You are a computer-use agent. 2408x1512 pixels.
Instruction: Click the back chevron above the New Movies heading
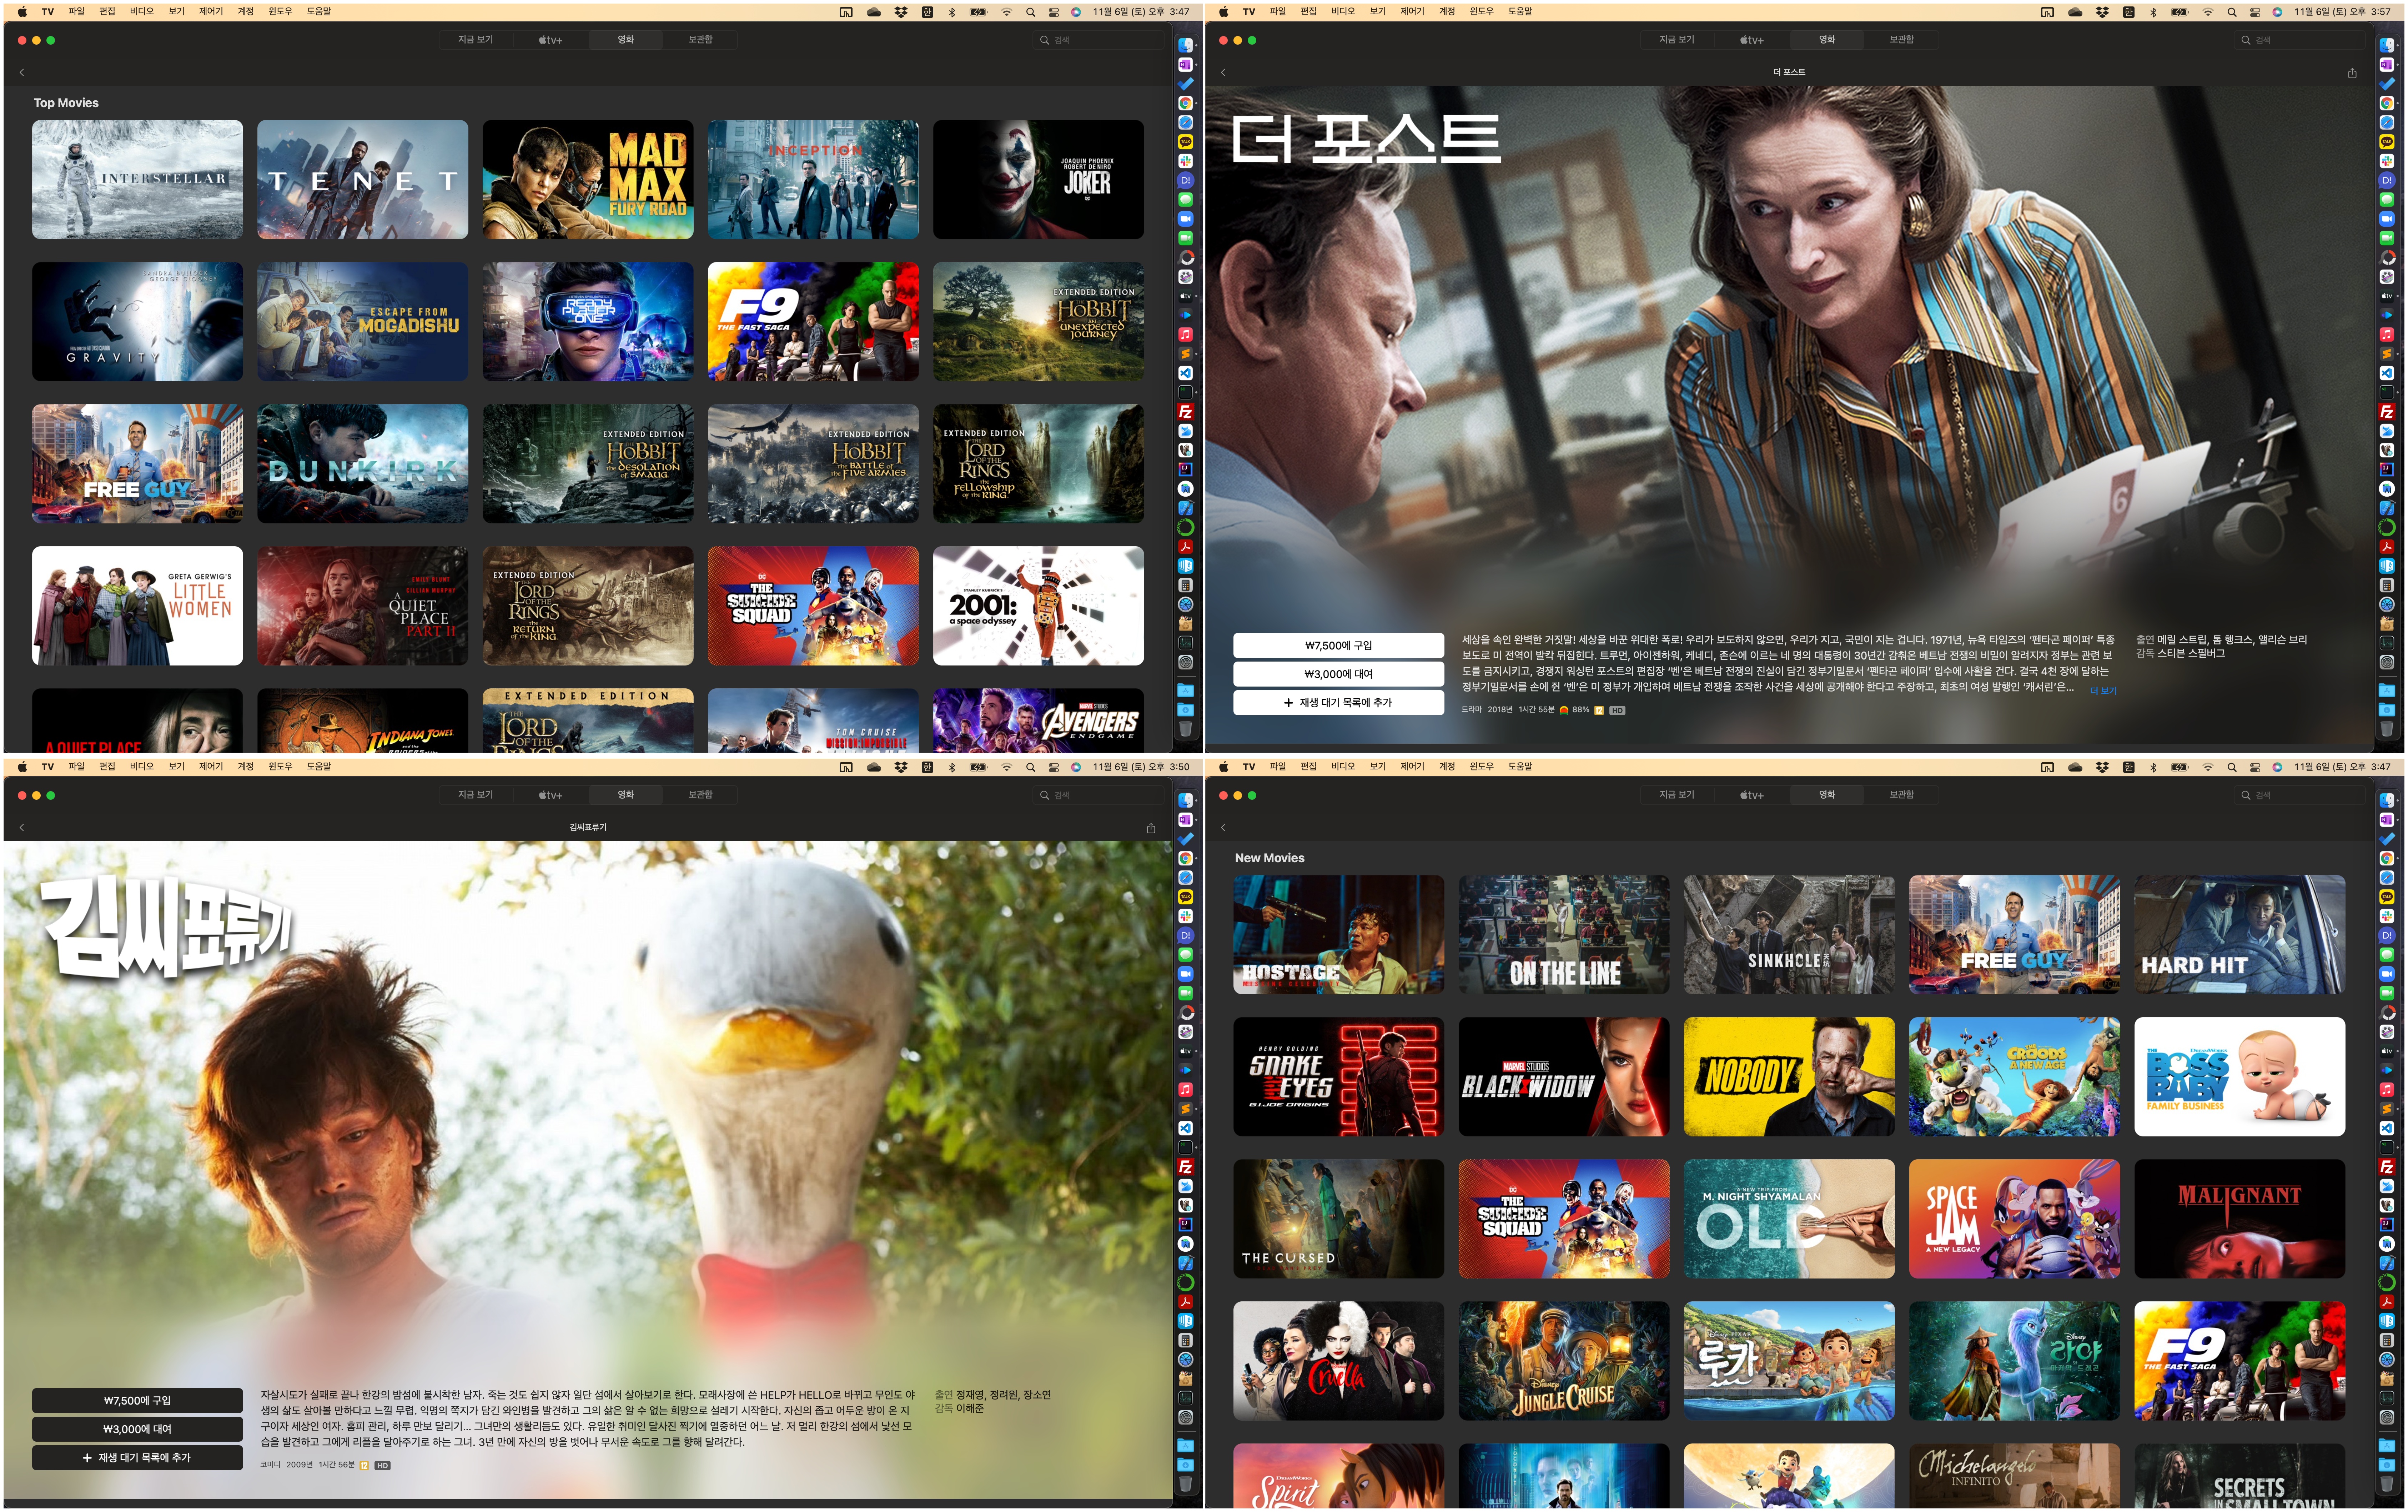pyautogui.click(x=1223, y=828)
